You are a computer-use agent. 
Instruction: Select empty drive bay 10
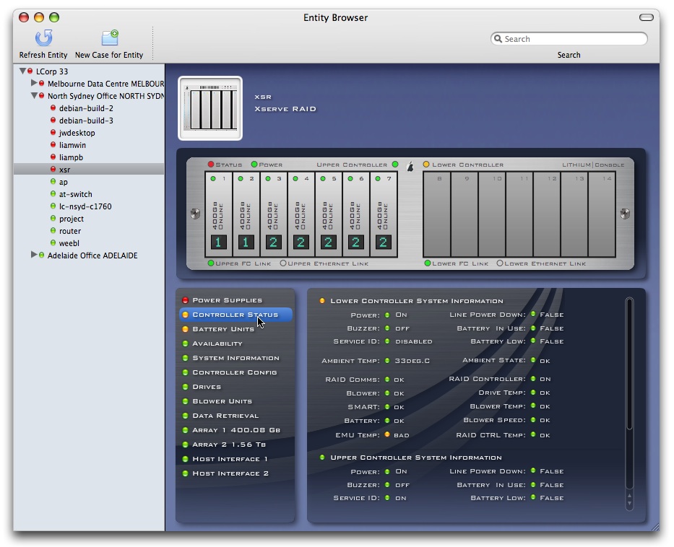coord(492,214)
